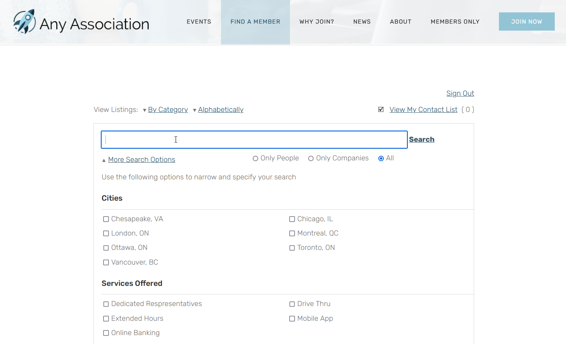This screenshot has height=344, width=566.
Task: Enable the Drive Thru service filter
Action: (x=292, y=304)
